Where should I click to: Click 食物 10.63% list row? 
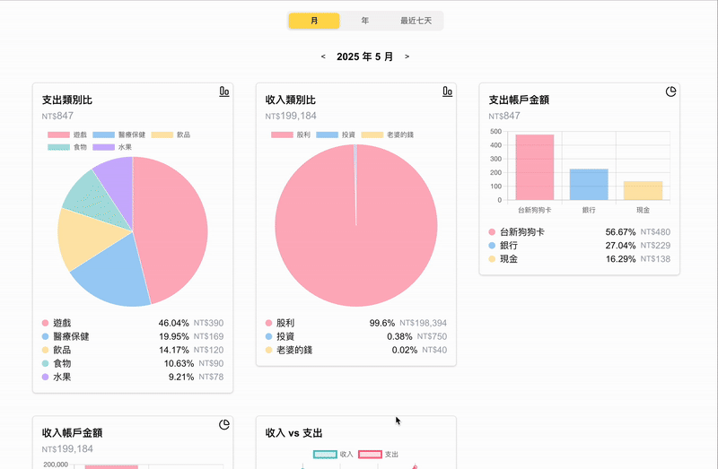click(x=133, y=363)
